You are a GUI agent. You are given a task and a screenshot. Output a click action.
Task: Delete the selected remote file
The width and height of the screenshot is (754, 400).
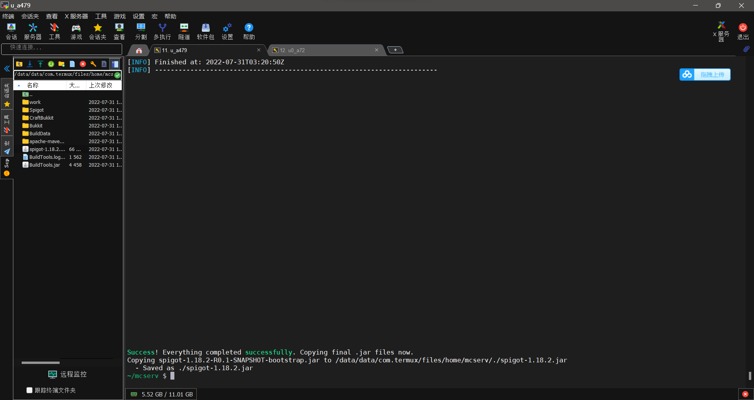[82, 64]
